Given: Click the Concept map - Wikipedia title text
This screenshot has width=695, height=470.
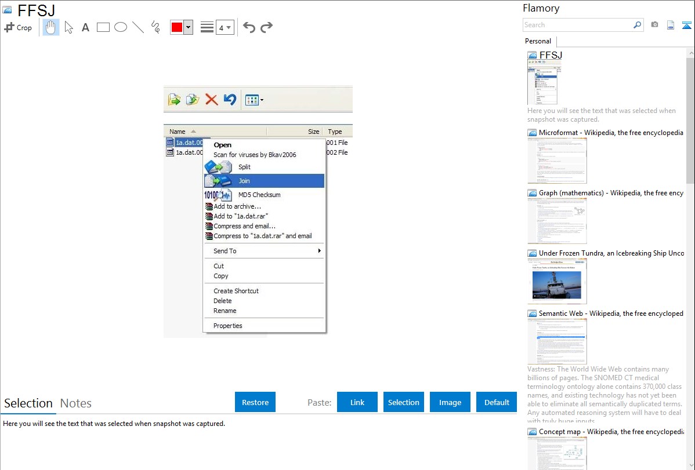Looking at the screenshot, I should (611, 431).
